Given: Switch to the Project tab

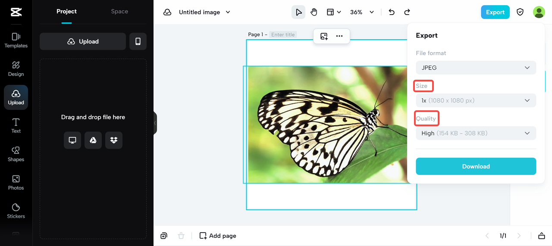Looking at the screenshot, I should click(x=66, y=12).
